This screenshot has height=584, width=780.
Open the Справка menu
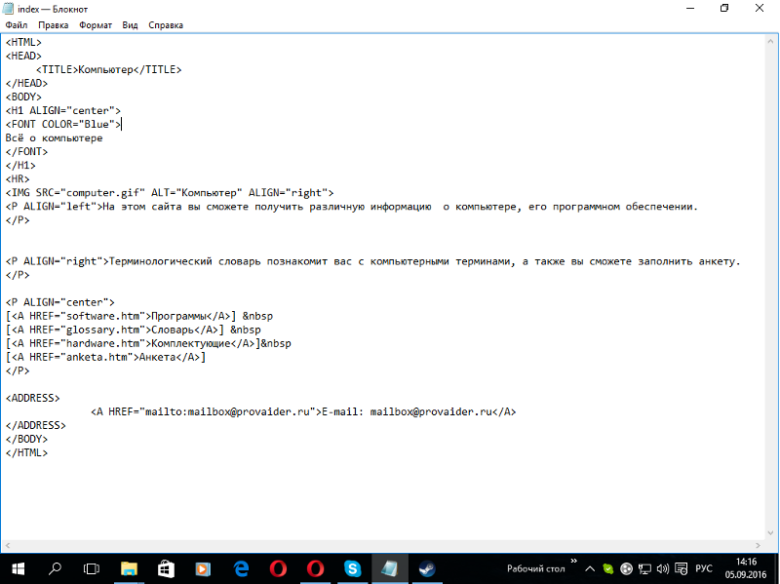click(x=166, y=25)
